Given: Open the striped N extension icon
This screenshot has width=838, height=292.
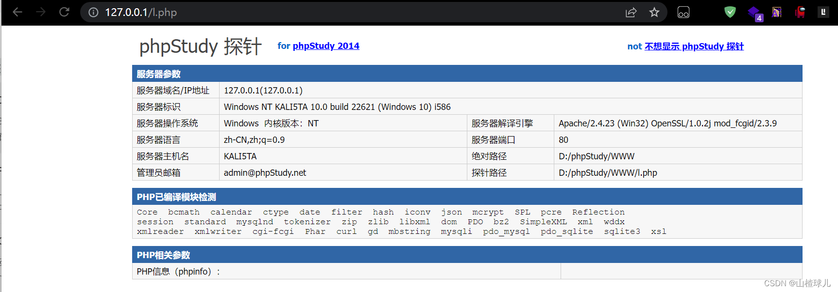Looking at the screenshot, I should pos(777,12).
